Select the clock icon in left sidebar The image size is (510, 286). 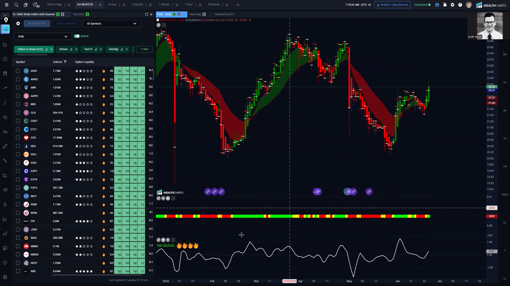(x=5, y=59)
